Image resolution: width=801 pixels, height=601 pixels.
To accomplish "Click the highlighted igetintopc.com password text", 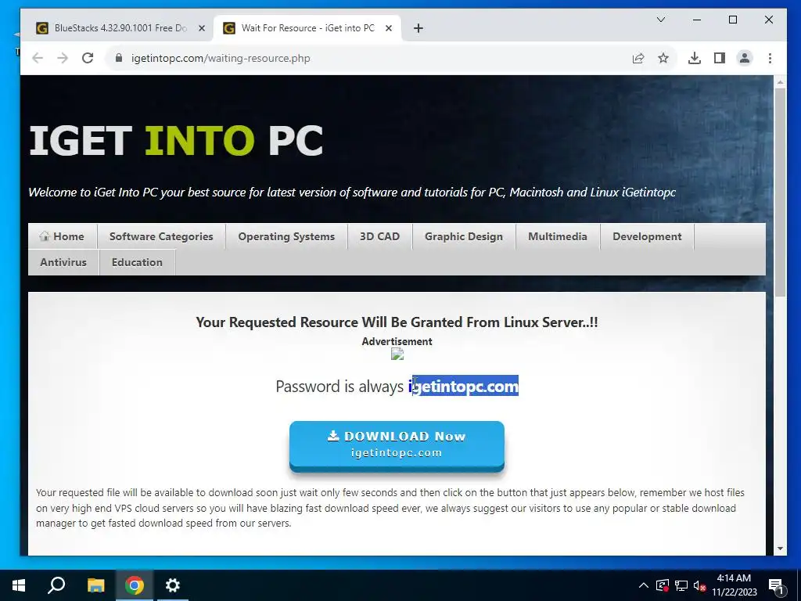I will (464, 386).
